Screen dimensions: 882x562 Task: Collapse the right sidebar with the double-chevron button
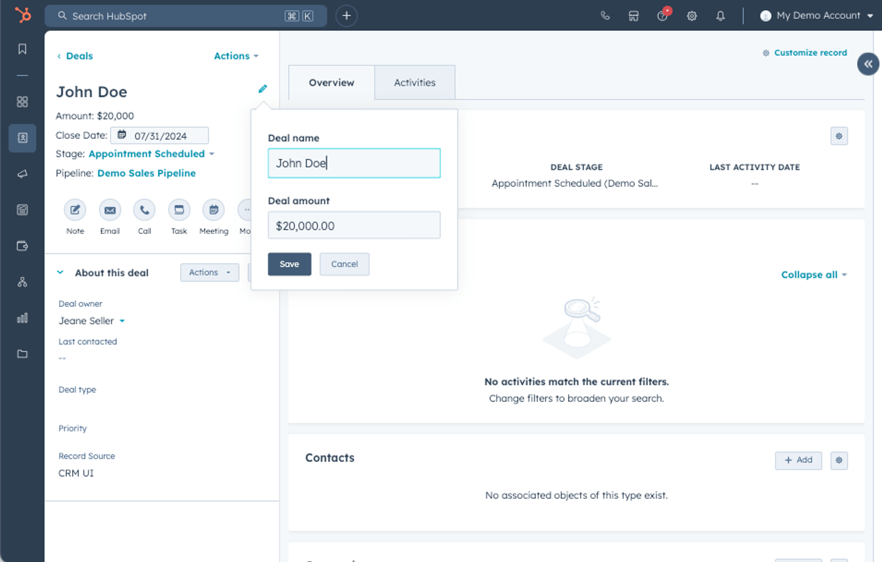tap(868, 64)
